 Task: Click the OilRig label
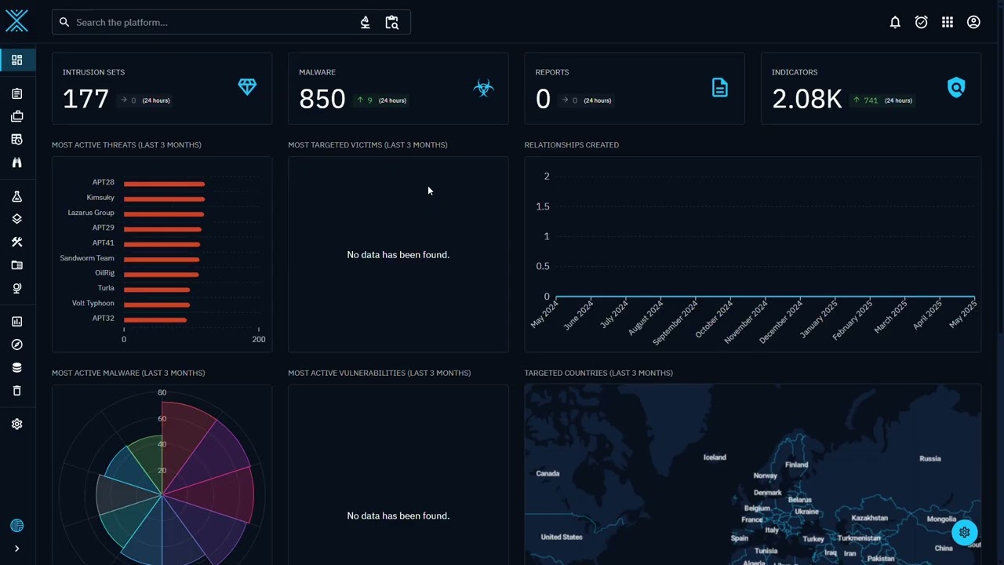[x=105, y=273]
